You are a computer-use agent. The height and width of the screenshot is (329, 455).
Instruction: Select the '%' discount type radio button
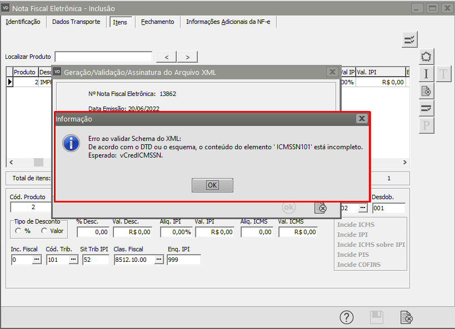[x=18, y=231]
